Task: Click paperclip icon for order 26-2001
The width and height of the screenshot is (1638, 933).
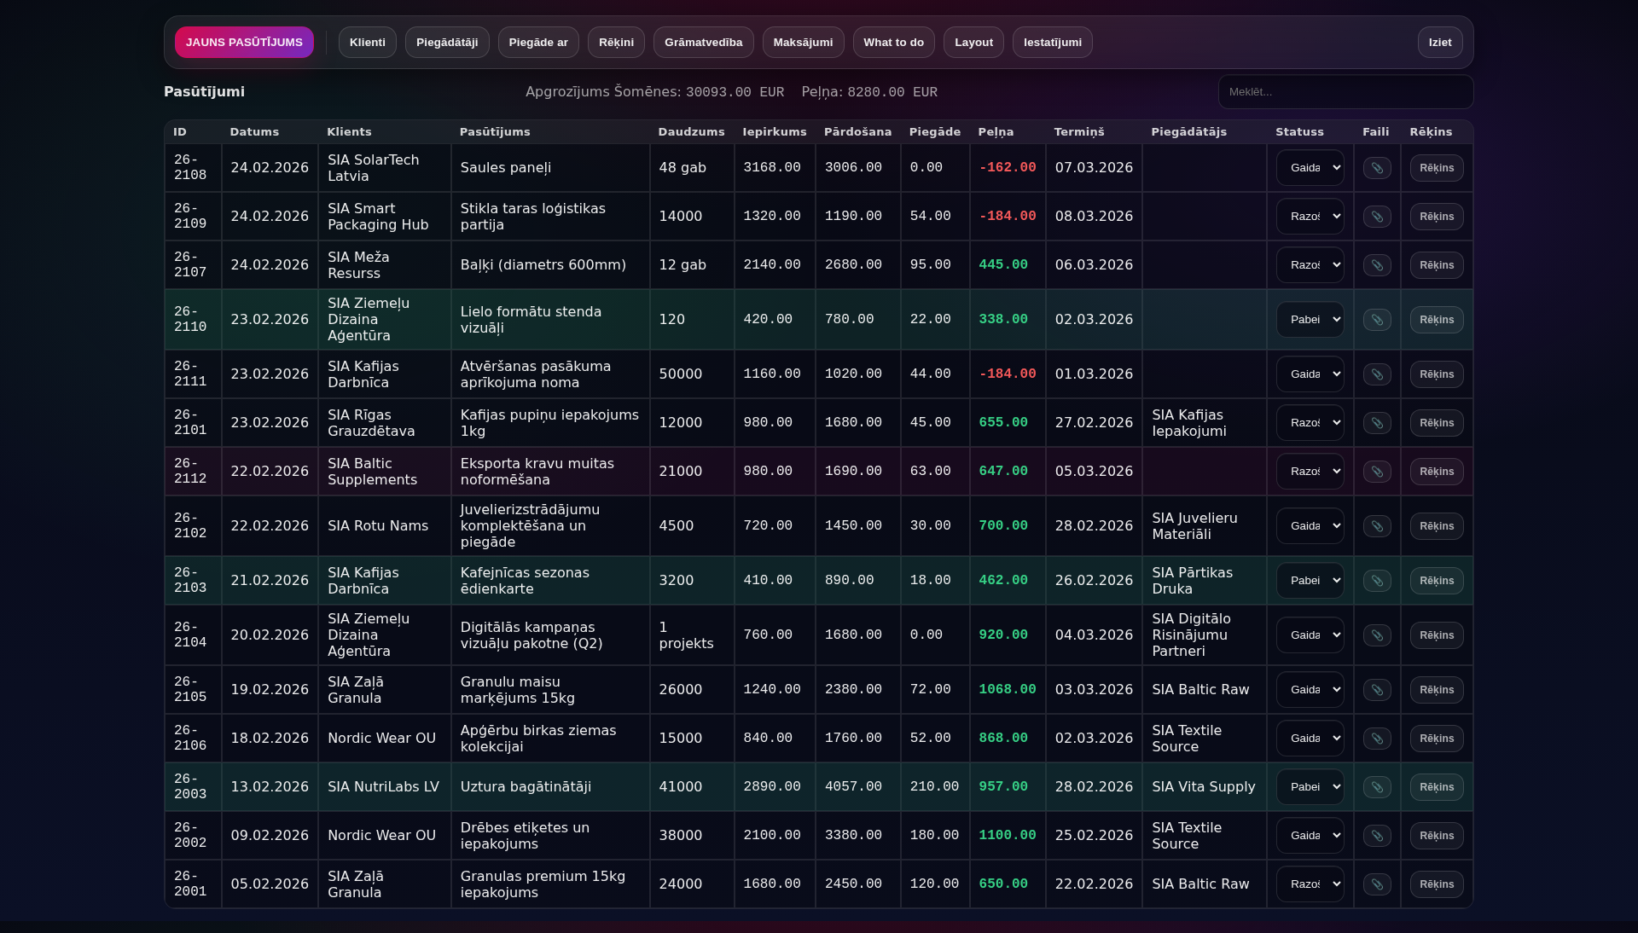Action: tap(1377, 884)
